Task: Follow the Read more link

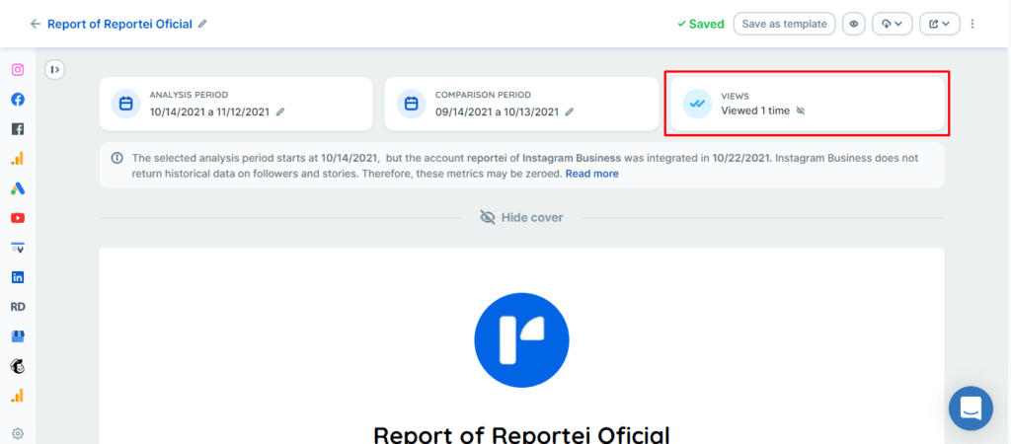Action: click(x=592, y=174)
